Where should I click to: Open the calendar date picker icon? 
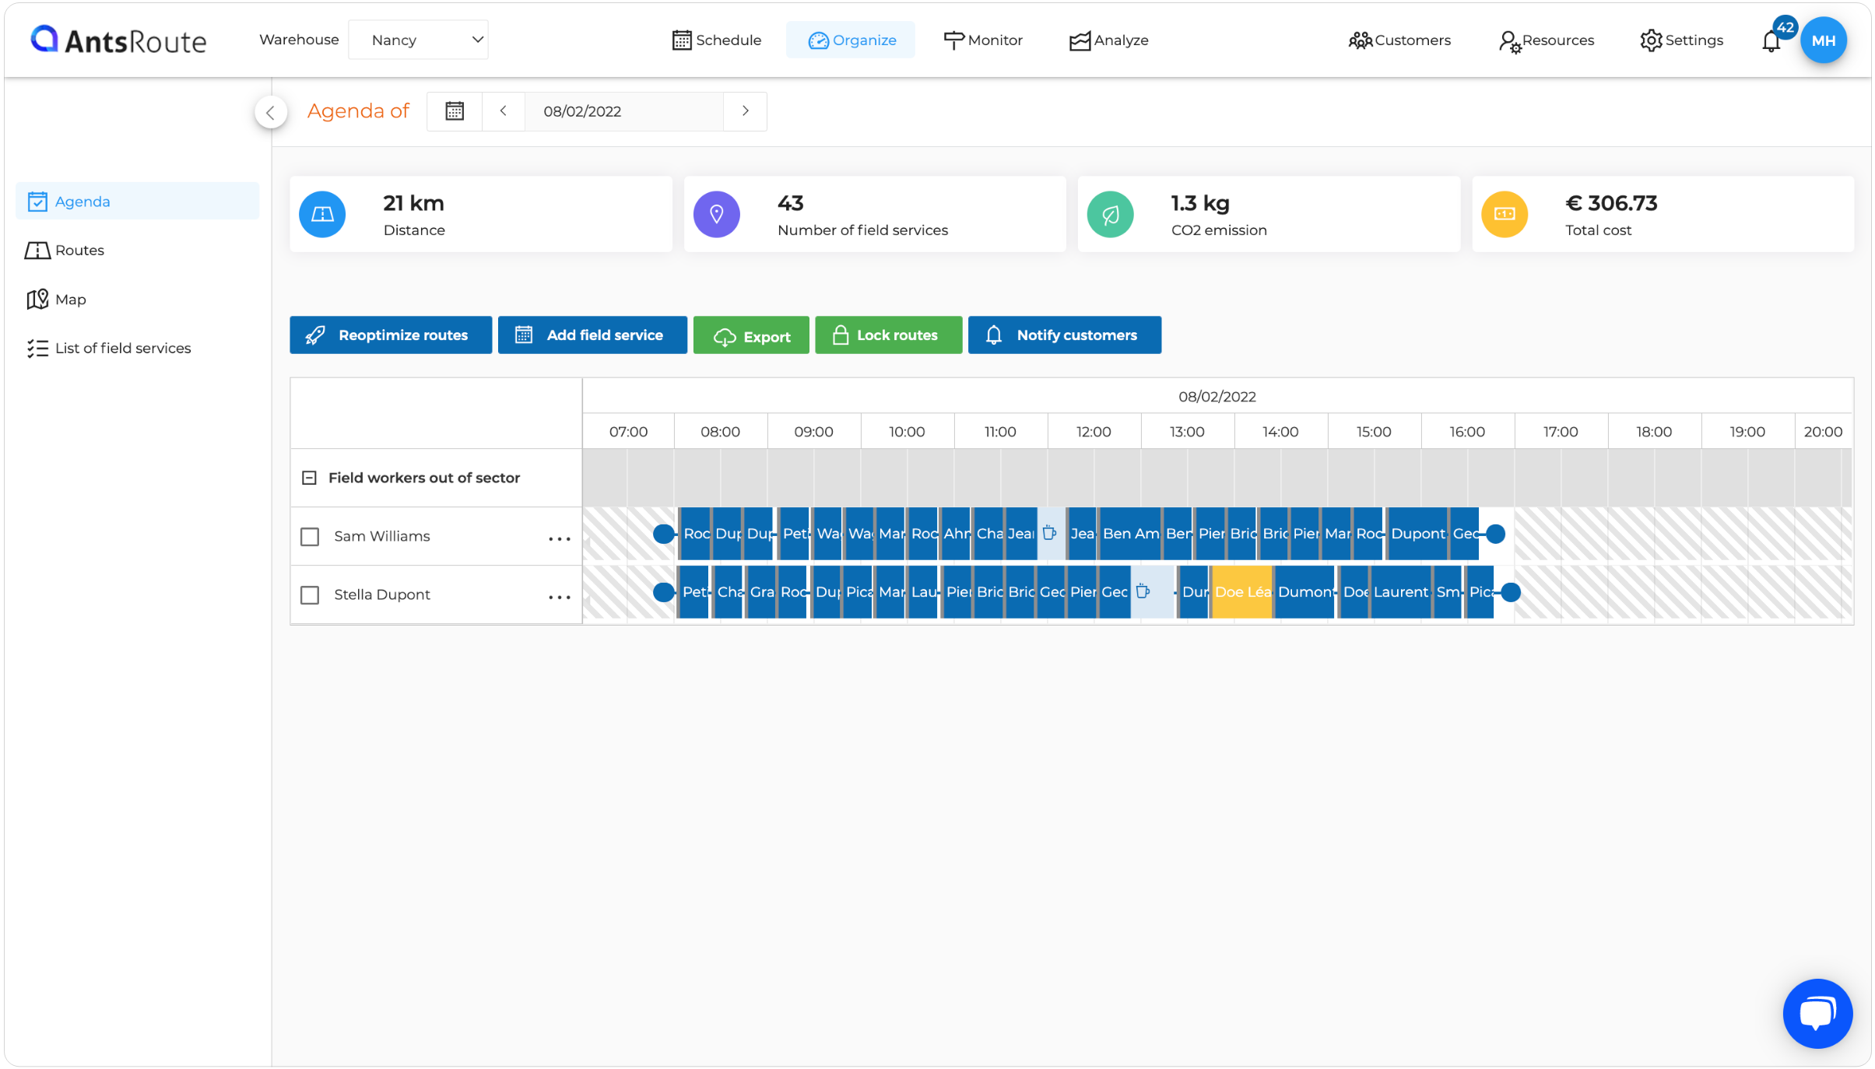[454, 110]
